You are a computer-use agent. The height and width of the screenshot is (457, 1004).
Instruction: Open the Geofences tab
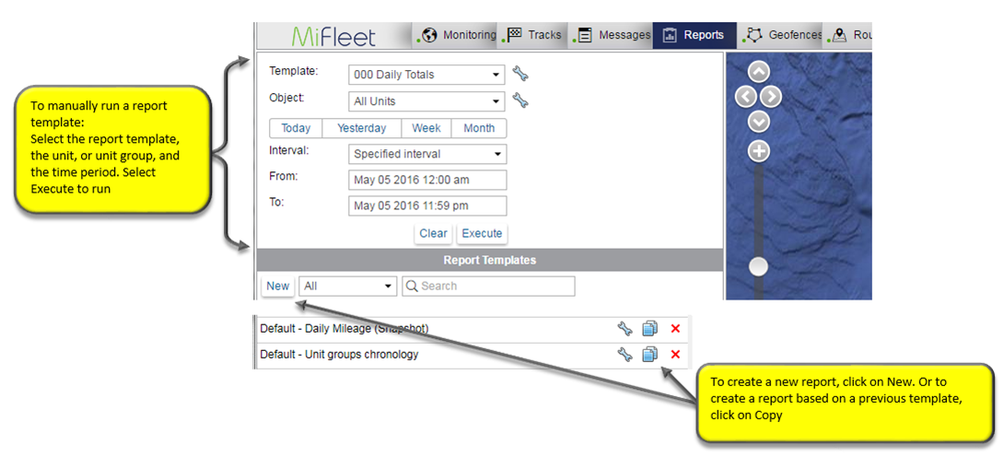point(784,36)
